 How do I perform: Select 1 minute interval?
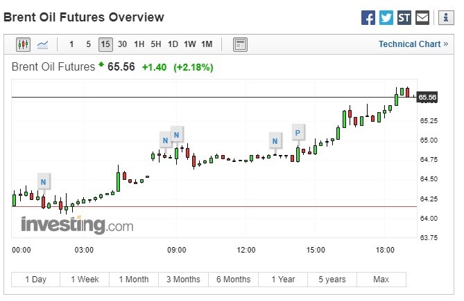pos(71,44)
